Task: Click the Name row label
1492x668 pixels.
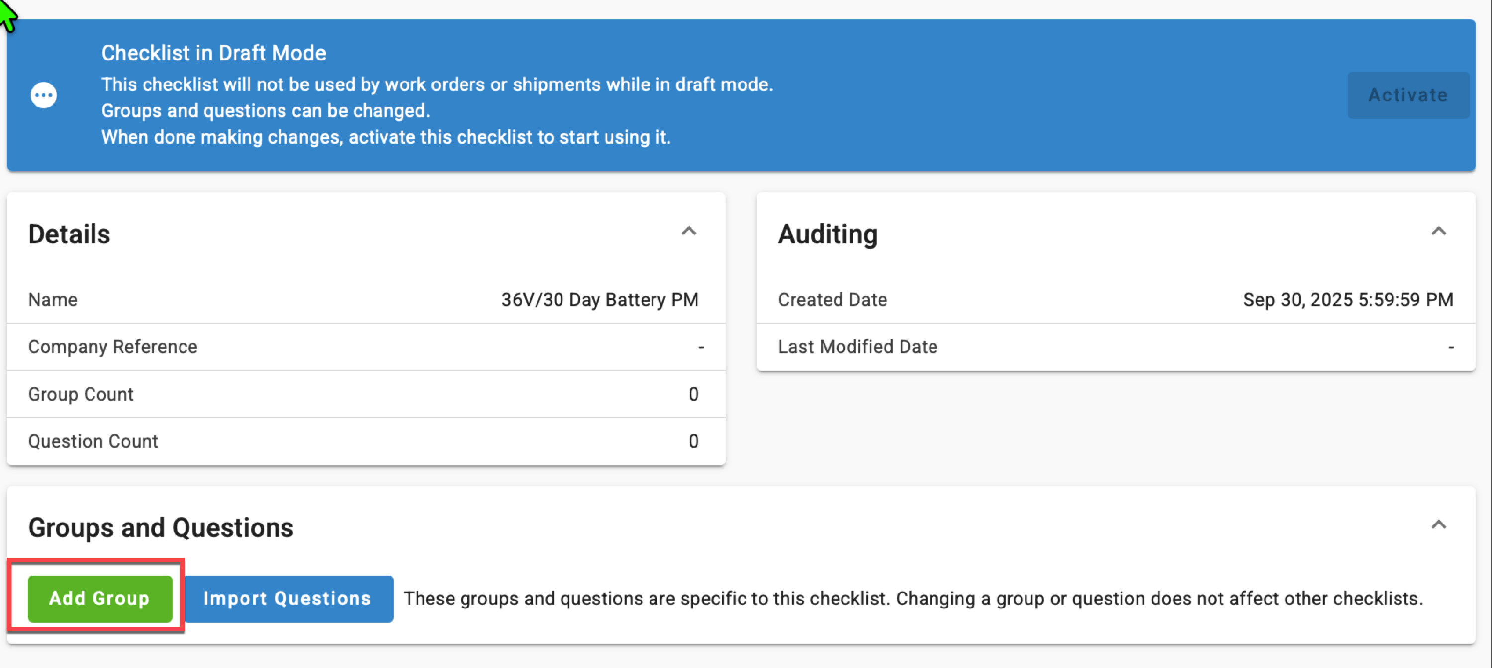Action: 53,300
